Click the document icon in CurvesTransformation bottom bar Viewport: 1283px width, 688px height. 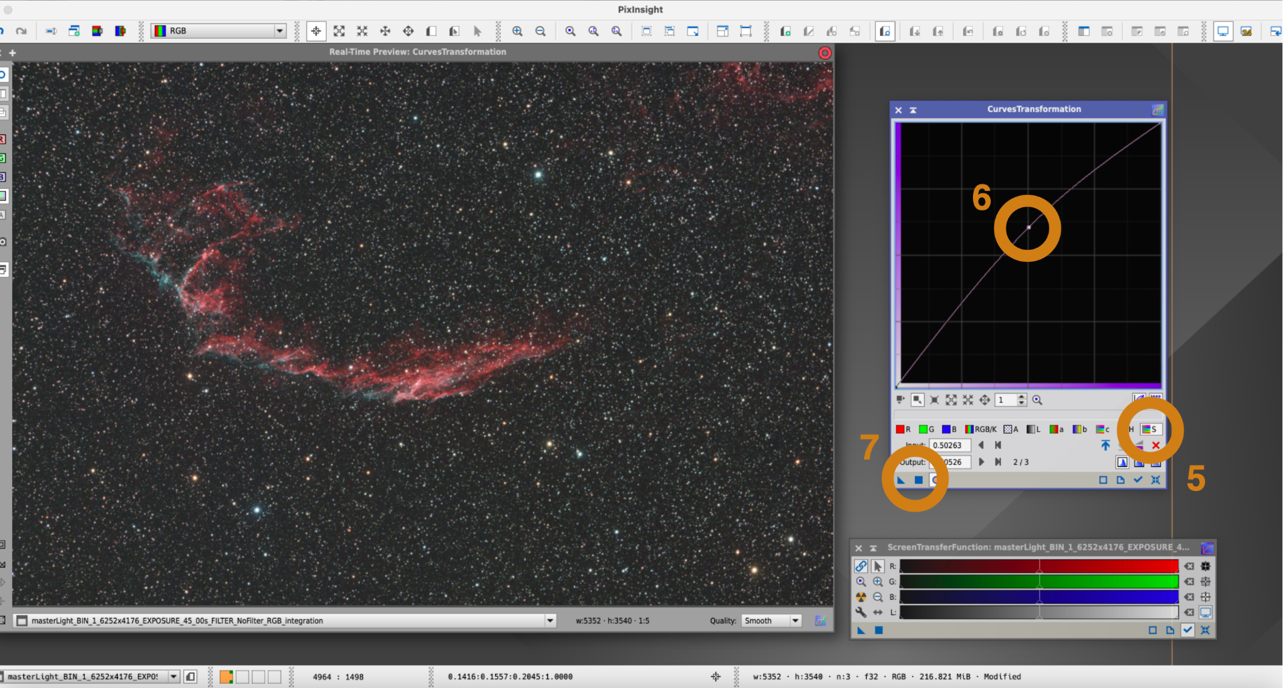(1121, 480)
